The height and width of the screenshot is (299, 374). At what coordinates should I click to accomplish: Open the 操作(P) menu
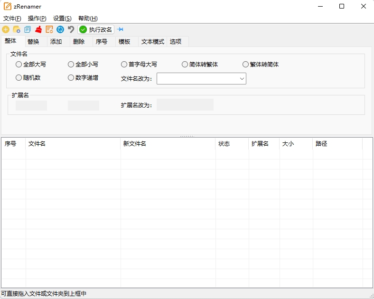pyautogui.click(x=37, y=19)
